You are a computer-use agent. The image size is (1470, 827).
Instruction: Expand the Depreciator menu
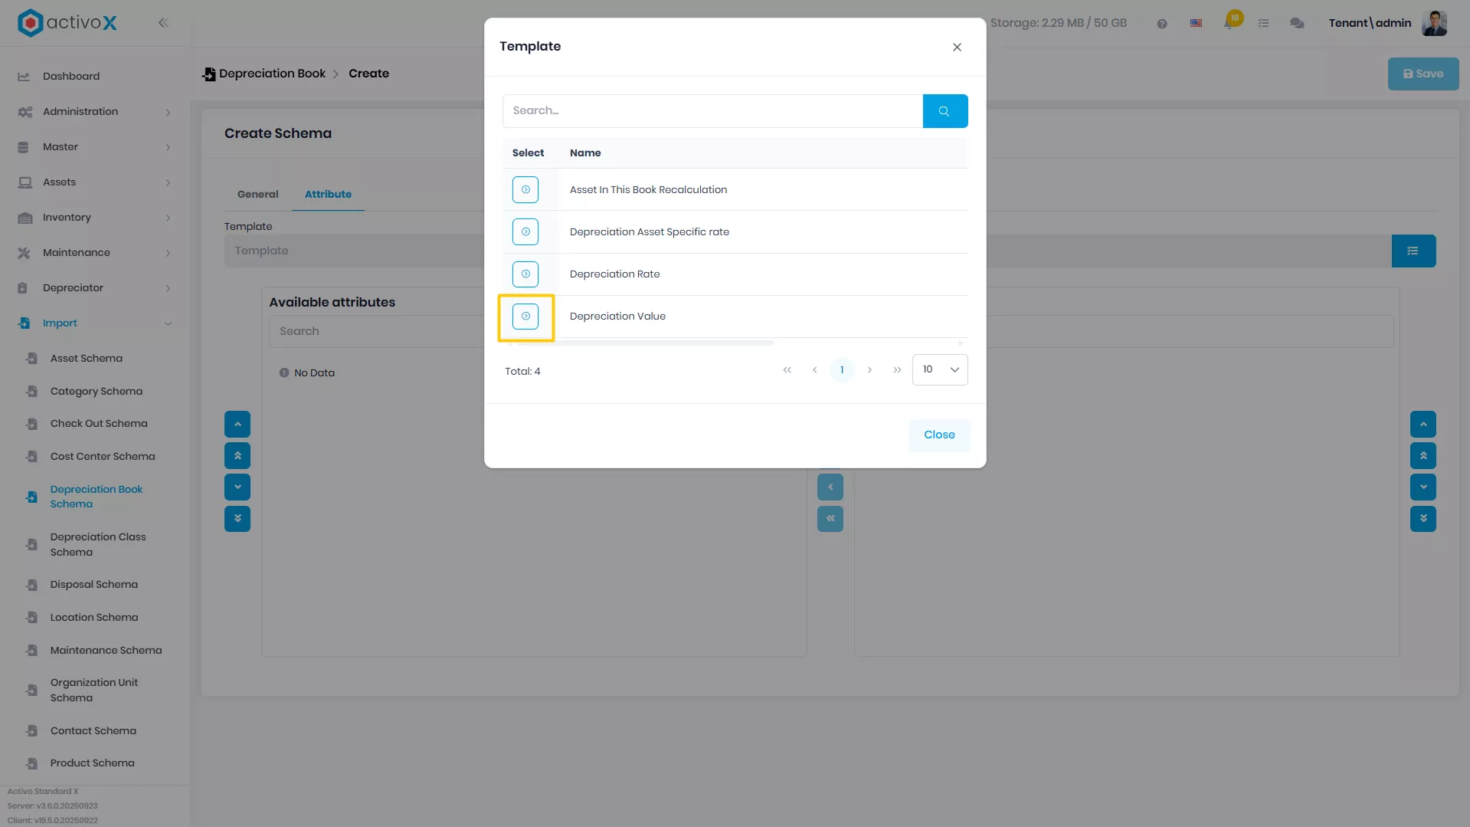pos(95,288)
